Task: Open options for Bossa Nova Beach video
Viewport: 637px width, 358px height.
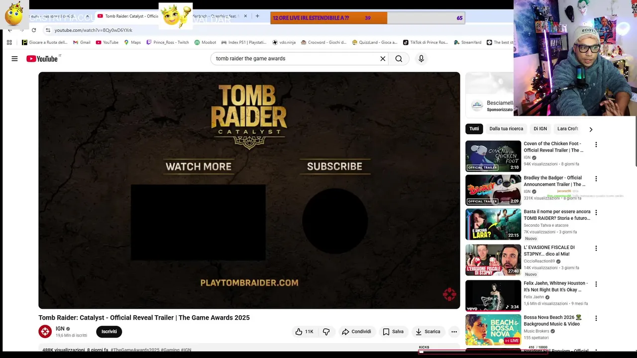Action: click(596, 318)
